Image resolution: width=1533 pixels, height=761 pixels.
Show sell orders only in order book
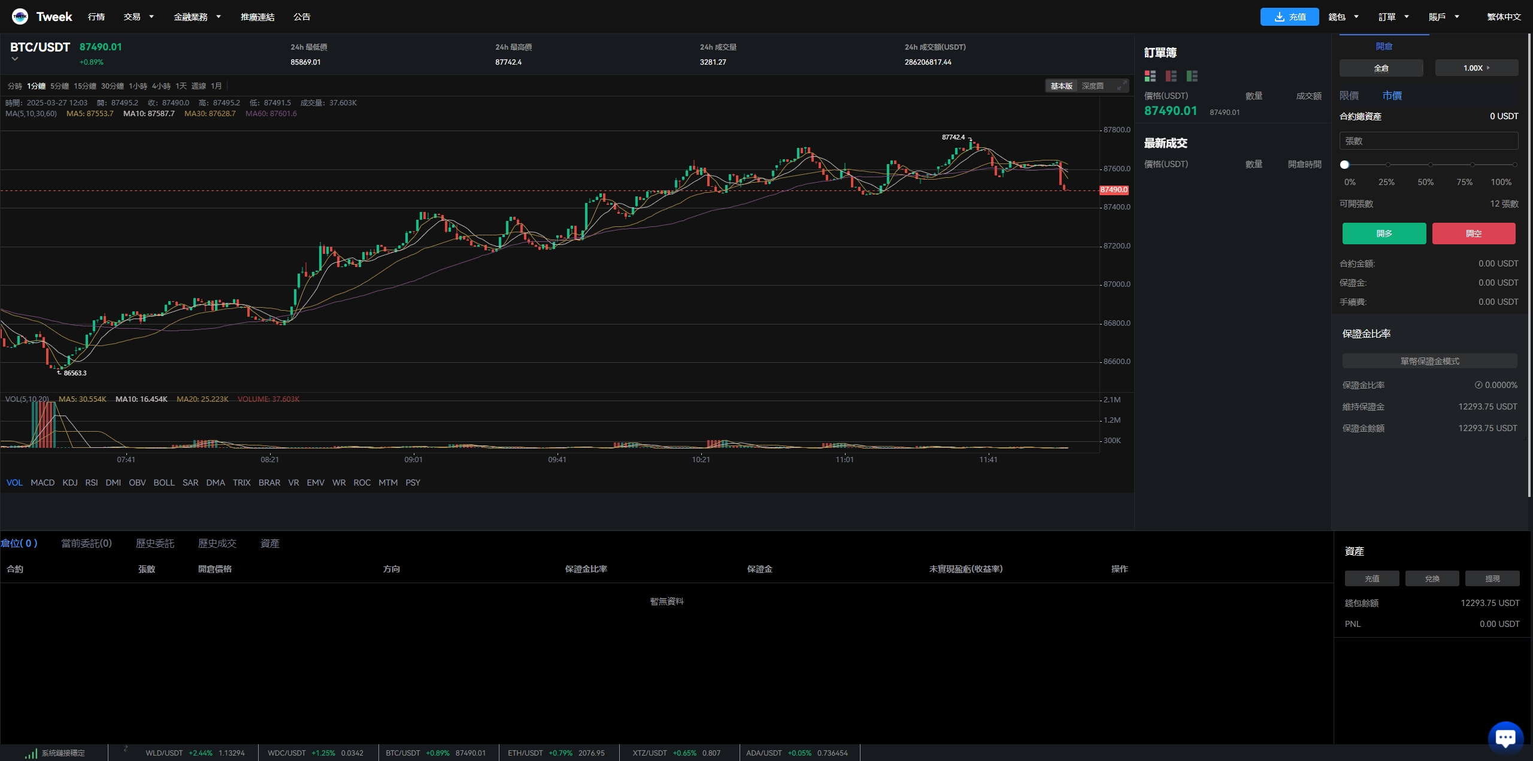coord(1171,76)
